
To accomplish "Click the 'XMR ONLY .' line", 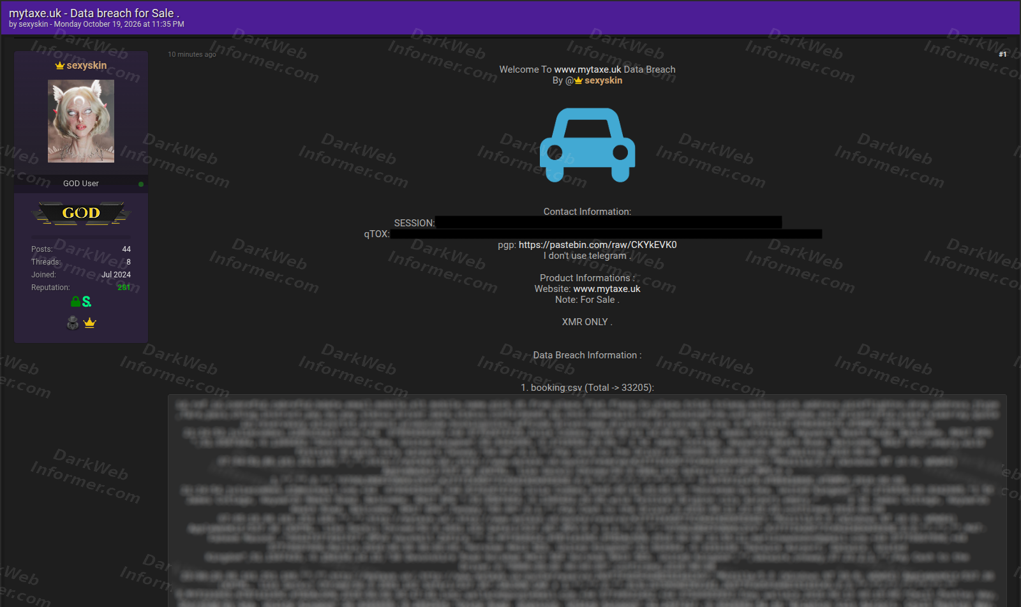I will (x=587, y=322).
